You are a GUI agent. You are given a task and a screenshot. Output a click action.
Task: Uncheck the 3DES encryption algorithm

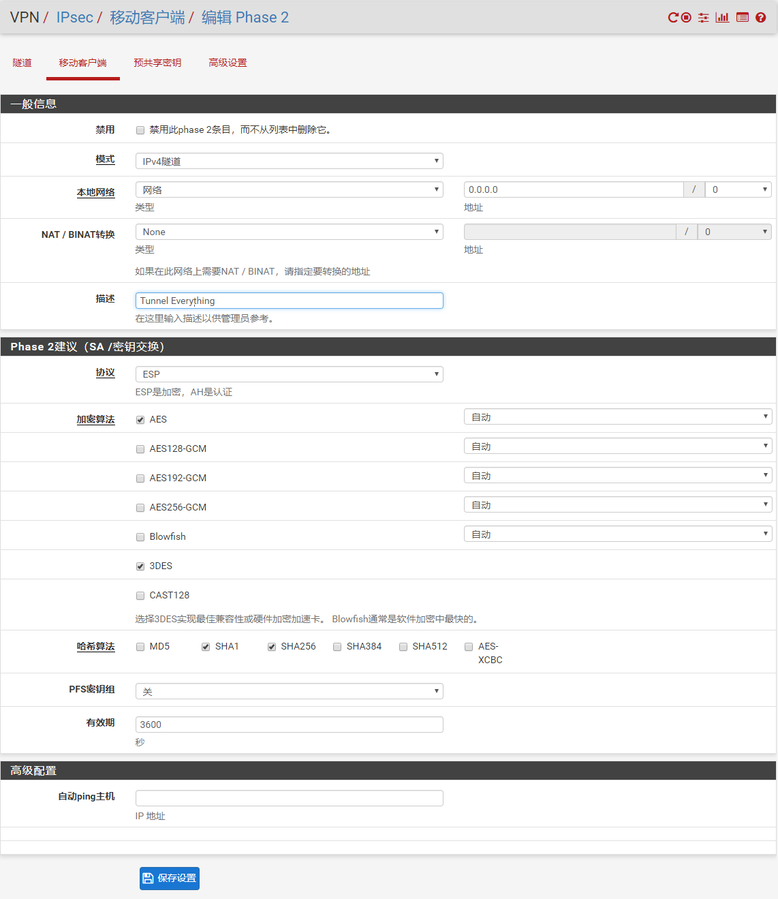[140, 566]
